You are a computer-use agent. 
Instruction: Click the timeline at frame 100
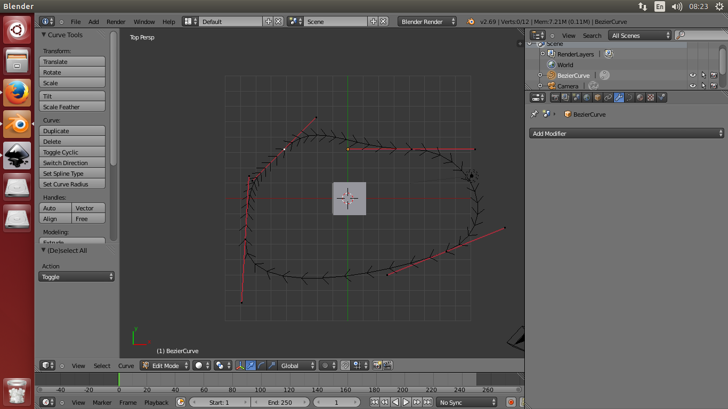click(260, 380)
